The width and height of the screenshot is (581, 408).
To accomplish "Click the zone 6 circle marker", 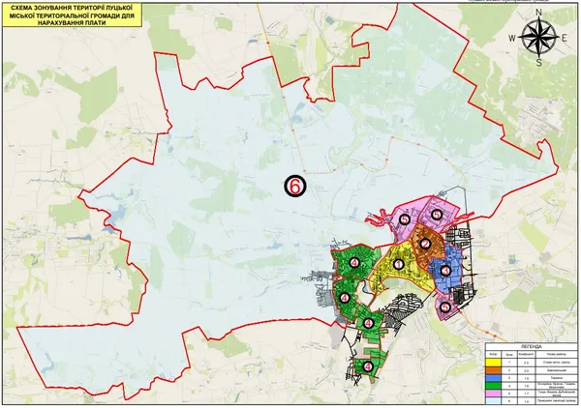I will (295, 186).
